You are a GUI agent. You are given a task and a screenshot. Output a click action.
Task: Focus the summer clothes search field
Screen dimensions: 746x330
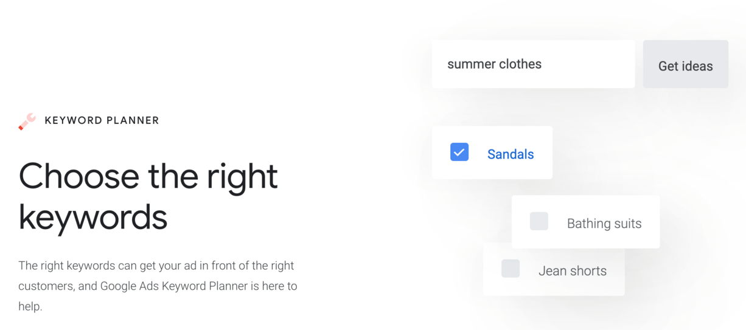click(534, 64)
